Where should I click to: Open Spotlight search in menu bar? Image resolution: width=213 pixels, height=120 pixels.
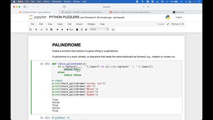[186, 1]
